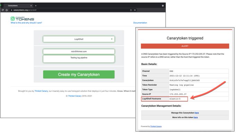Open browser settings gear icon
Screen dimensions: 236x133
click(x=163, y=6)
